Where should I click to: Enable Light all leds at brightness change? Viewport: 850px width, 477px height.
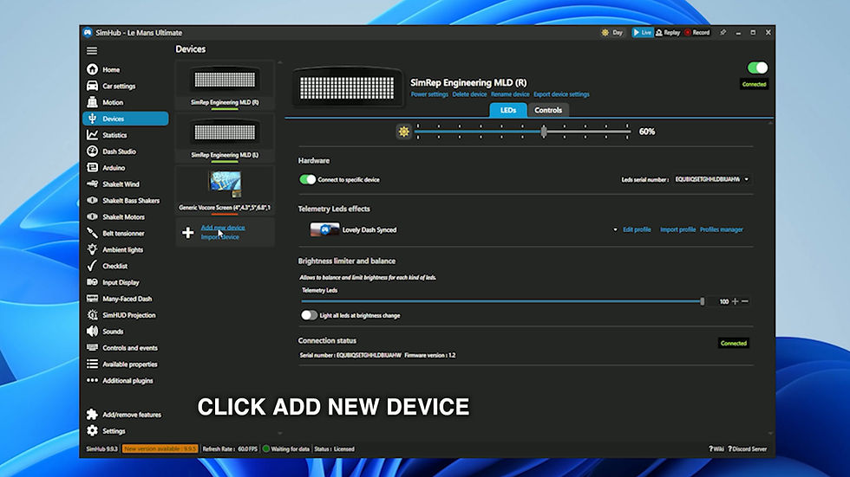pos(309,315)
